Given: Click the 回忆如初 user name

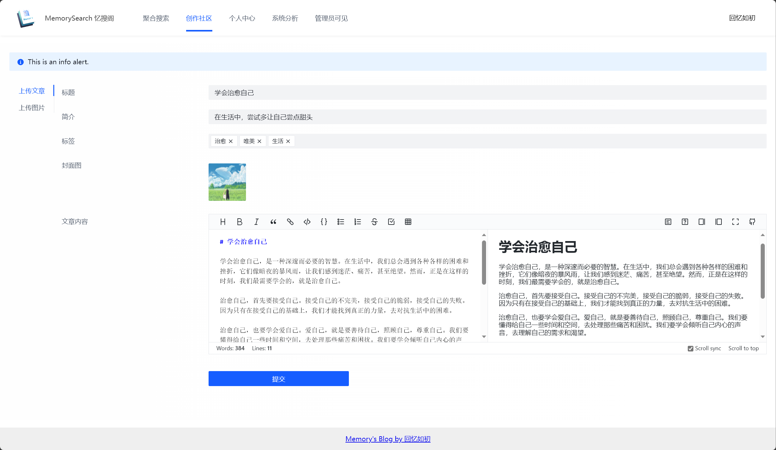Looking at the screenshot, I should click(742, 18).
